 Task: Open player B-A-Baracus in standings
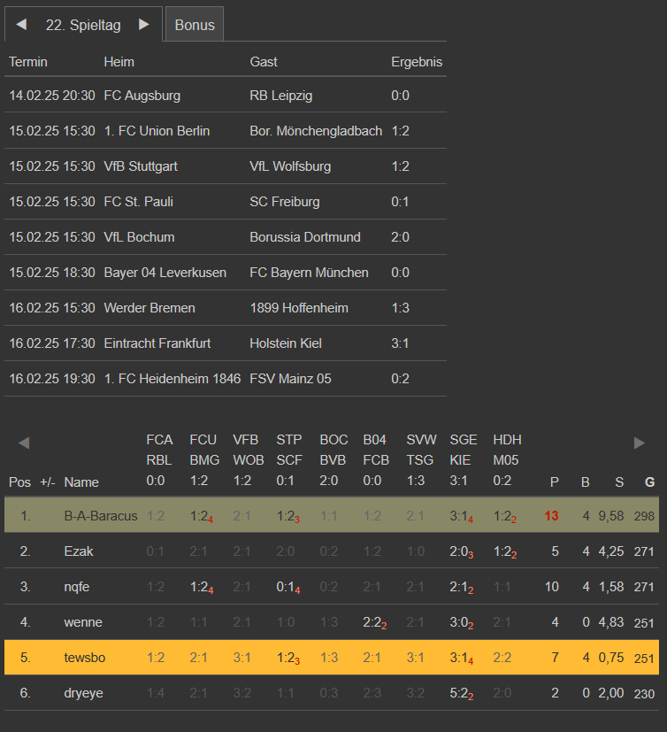click(101, 515)
